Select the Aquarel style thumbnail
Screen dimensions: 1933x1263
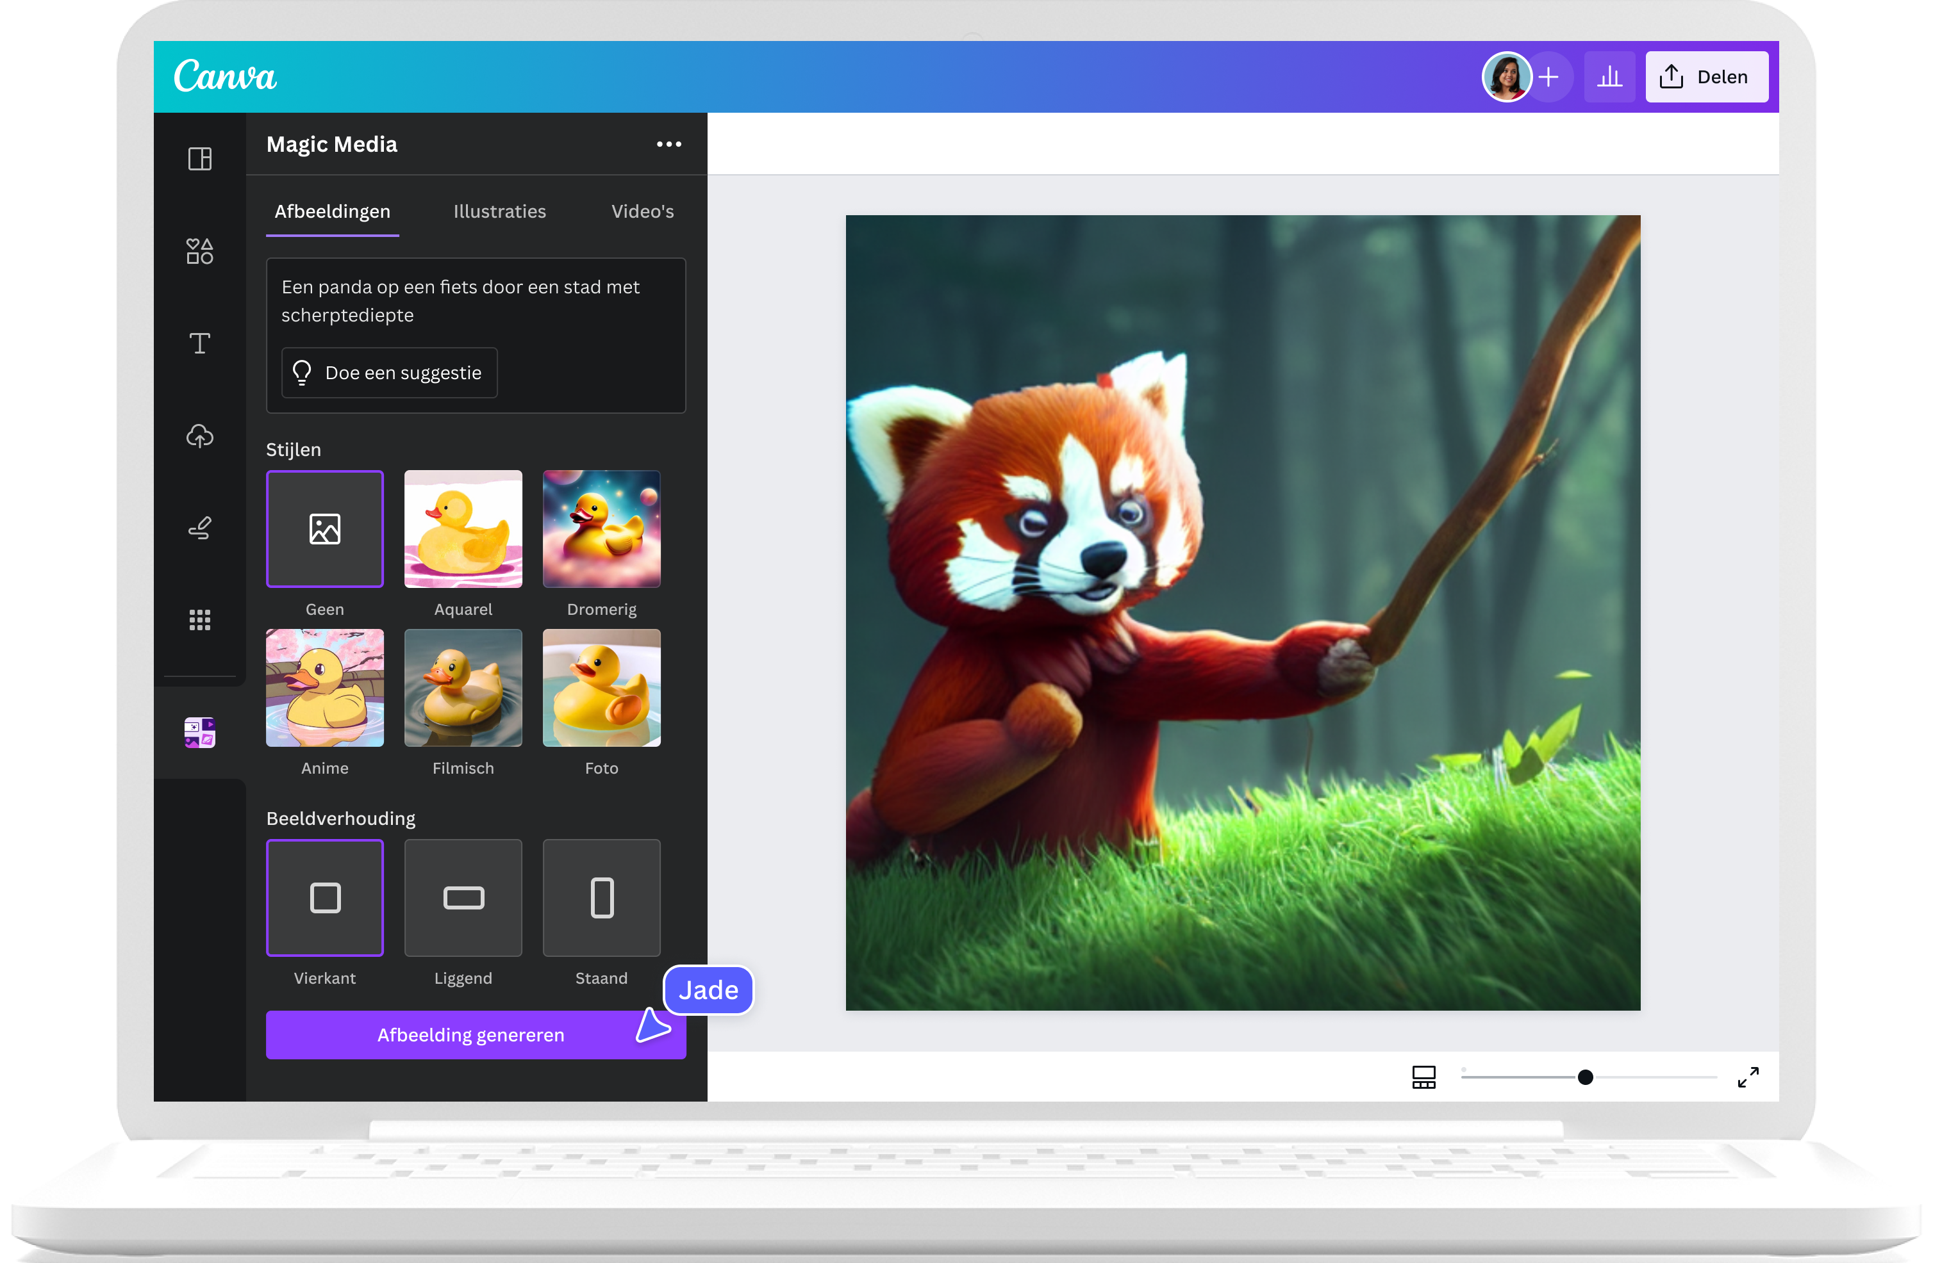[x=463, y=528]
